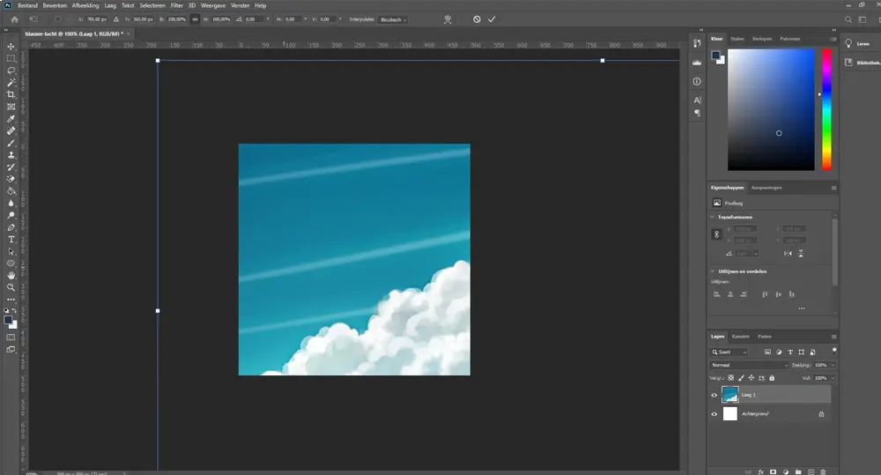Toggle lock image pixels brush icon
The image size is (881, 475).
pos(741,378)
